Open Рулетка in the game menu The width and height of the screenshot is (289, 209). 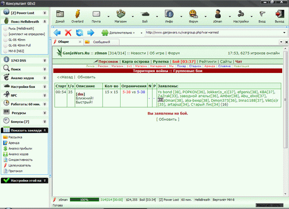click(x=161, y=62)
